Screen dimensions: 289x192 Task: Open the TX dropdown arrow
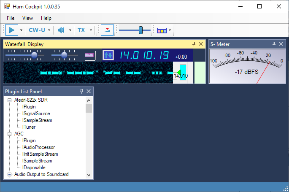coord(91,30)
